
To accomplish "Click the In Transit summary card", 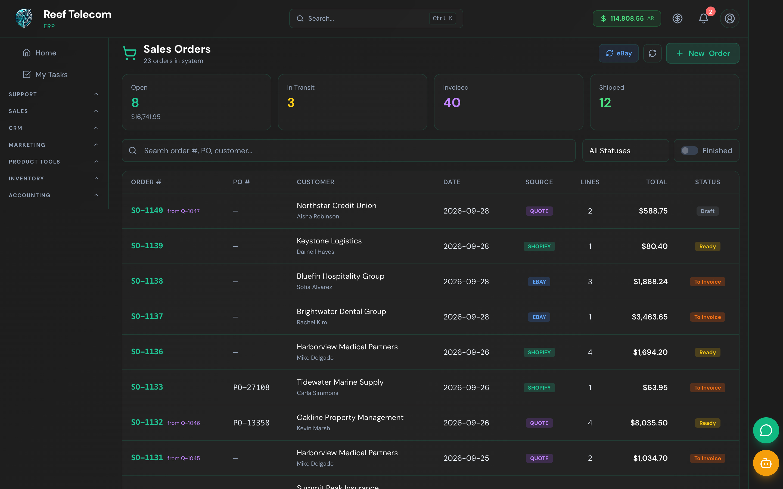I will (352, 102).
